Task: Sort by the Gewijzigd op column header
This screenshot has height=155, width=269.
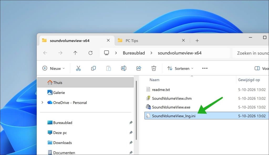Action: (x=249, y=80)
